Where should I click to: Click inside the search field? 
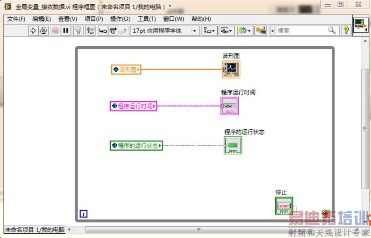point(301,31)
